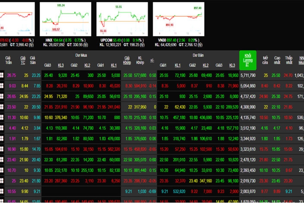The image size is (304, 203).
Task: Sort by the Giá TC column header
Action: click(23, 60)
